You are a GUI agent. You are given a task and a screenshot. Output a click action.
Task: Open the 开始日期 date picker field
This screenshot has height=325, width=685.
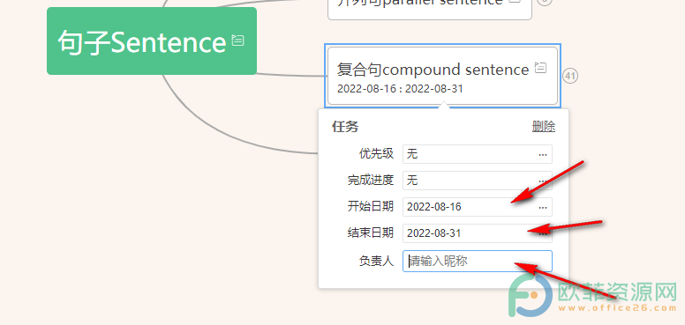[477, 207]
